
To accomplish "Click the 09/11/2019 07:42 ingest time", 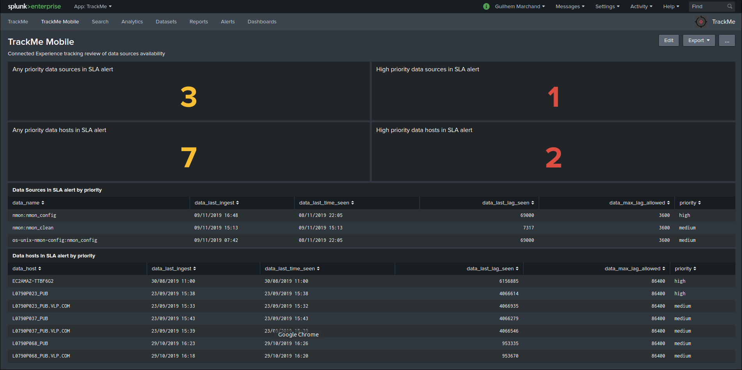I will pyautogui.click(x=216, y=240).
